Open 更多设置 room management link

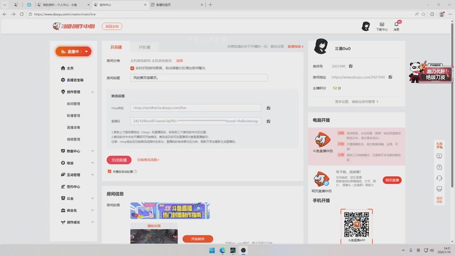coord(357,102)
